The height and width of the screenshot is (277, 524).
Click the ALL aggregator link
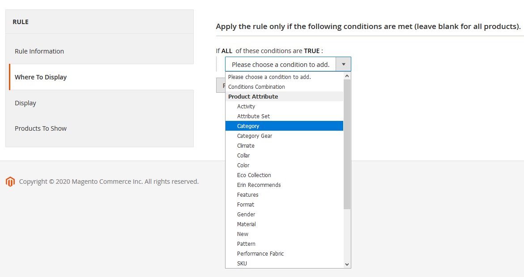pos(227,51)
